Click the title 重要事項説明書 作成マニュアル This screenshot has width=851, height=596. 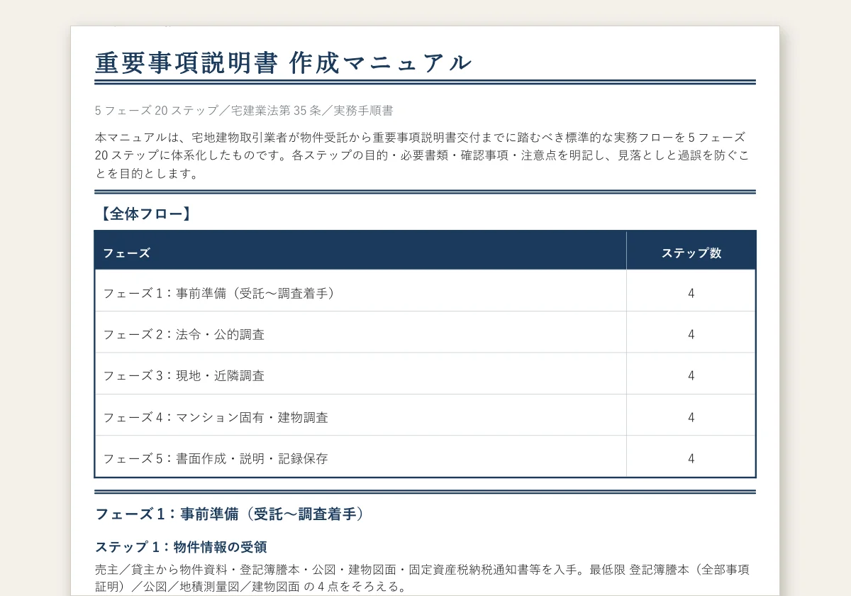pyautogui.click(x=283, y=62)
